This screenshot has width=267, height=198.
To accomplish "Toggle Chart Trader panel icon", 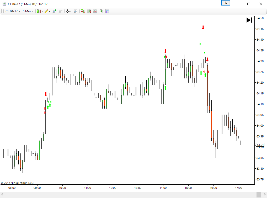I will coord(83,11).
